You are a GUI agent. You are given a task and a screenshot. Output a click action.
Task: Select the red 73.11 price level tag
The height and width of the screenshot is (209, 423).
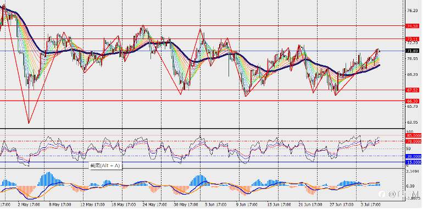[x=413, y=39]
